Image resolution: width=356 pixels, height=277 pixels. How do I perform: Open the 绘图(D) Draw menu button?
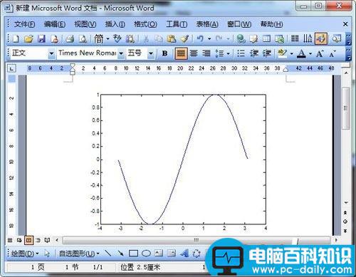coord(25,254)
